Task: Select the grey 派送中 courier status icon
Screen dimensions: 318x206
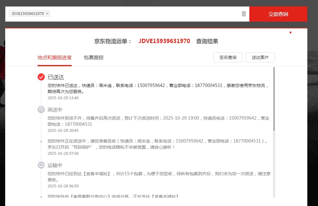Action: (41, 110)
